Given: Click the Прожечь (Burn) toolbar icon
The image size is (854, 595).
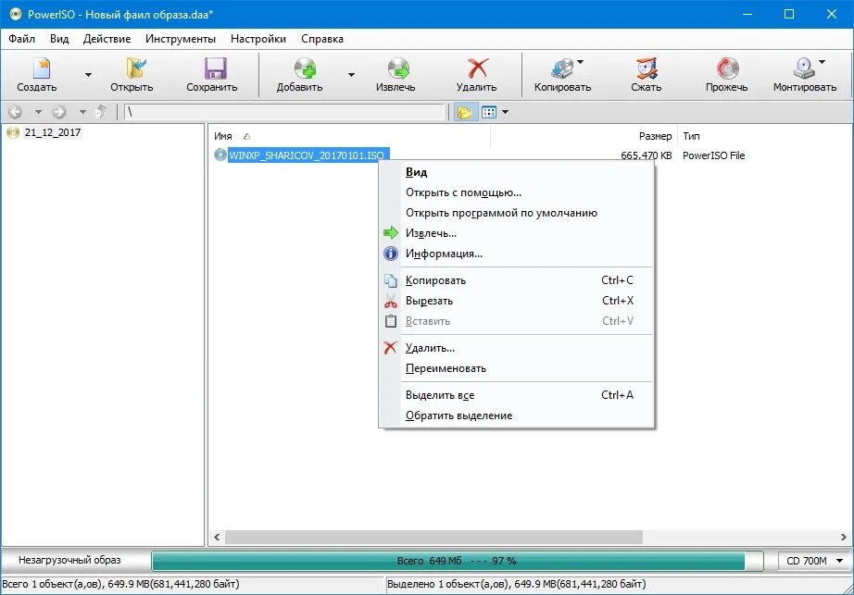Looking at the screenshot, I should pos(727,69).
